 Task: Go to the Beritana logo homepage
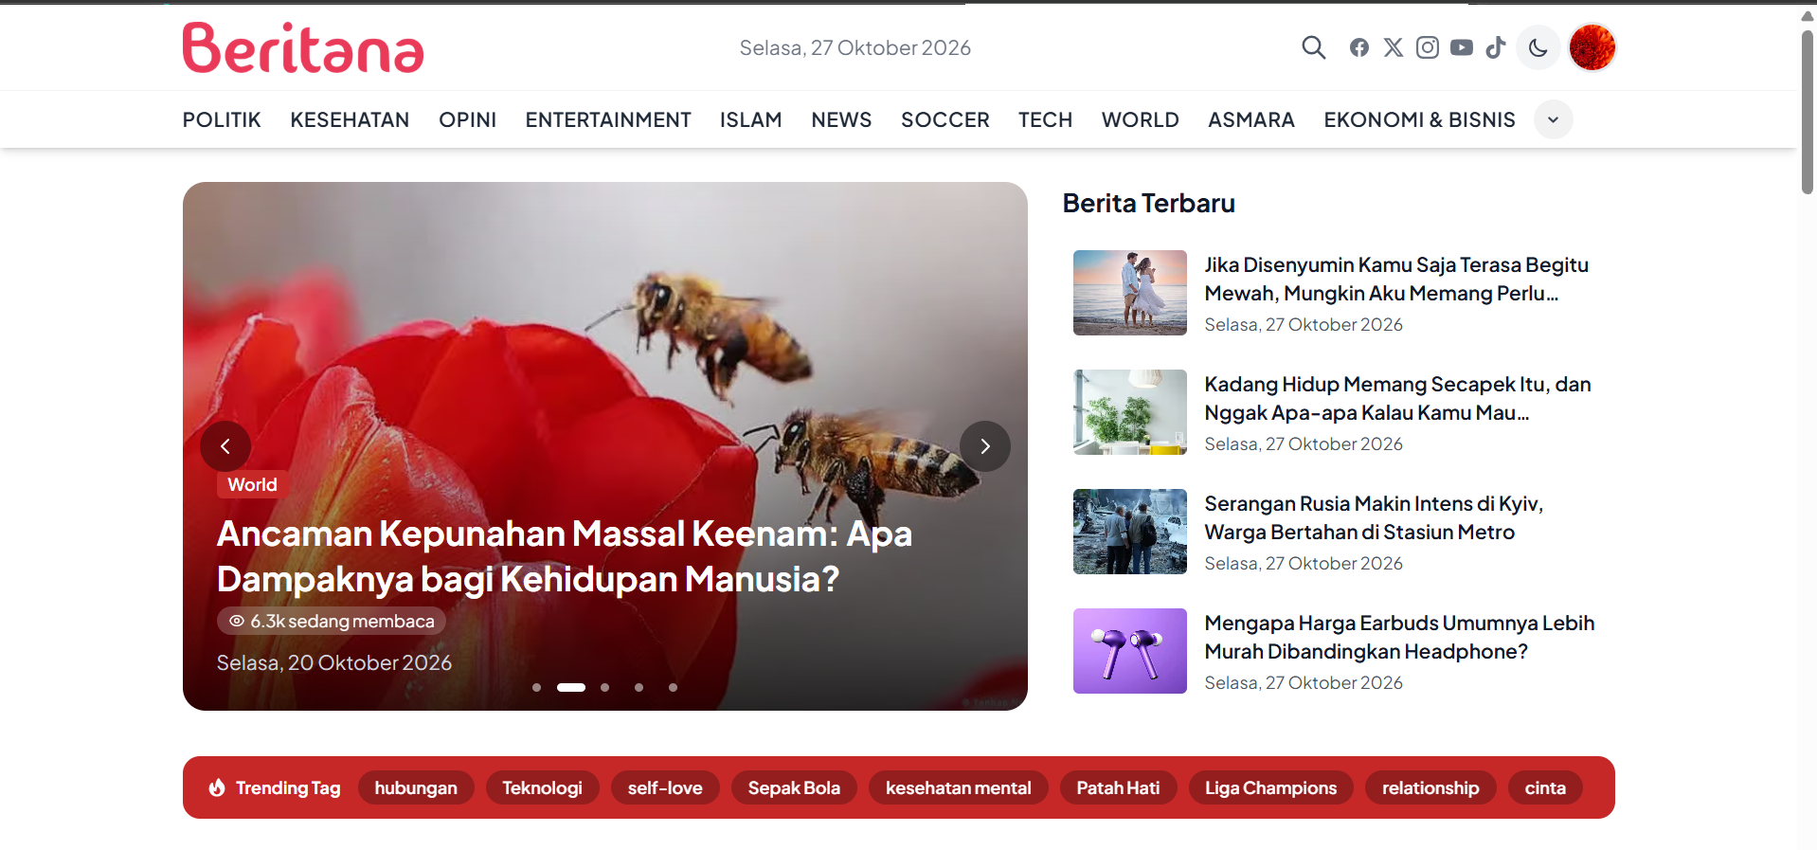click(x=303, y=47)
